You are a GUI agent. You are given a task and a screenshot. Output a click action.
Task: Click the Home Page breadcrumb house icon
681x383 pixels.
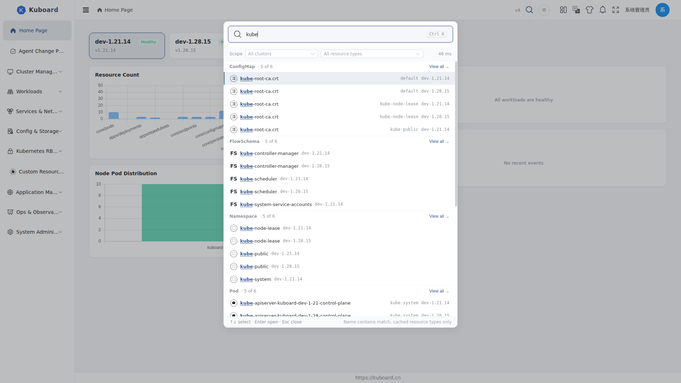point(100,10)
